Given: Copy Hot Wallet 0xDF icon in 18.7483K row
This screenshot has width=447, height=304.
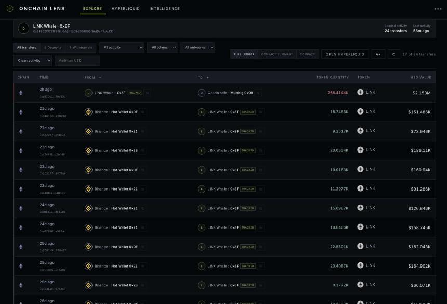Looking at the screenshot, I should point(143,112).
